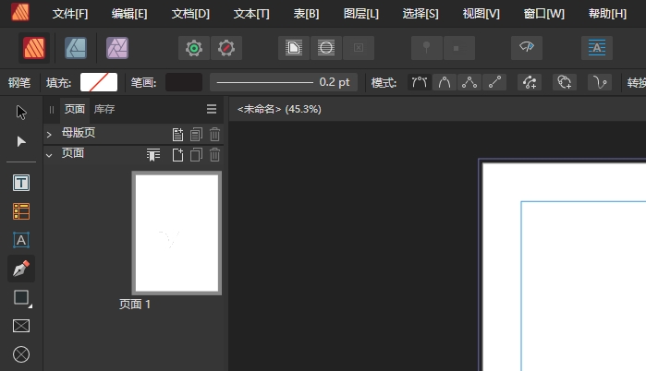The image size is (646, 371).
Task: Duplicate master page icon in 母版页 row
Action: pyautogui.click(x=196, y=134)
